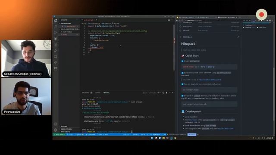Expand the nuxt-module folder in the explorer
Image resolution: width=276 pixels, height=155 pixels.
(x=67, y=32)
